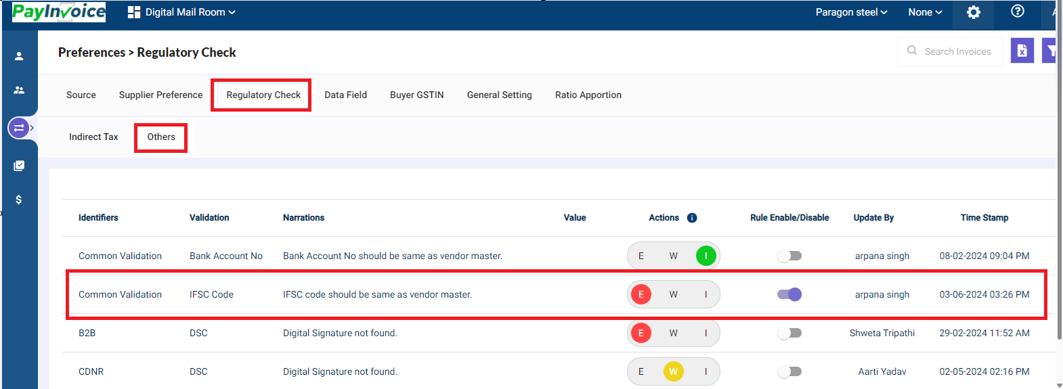Enable the CDNR DSC rule toggle
This screenshot has width=1063, height=389.
pyautogui.click(x=789, y=371)
